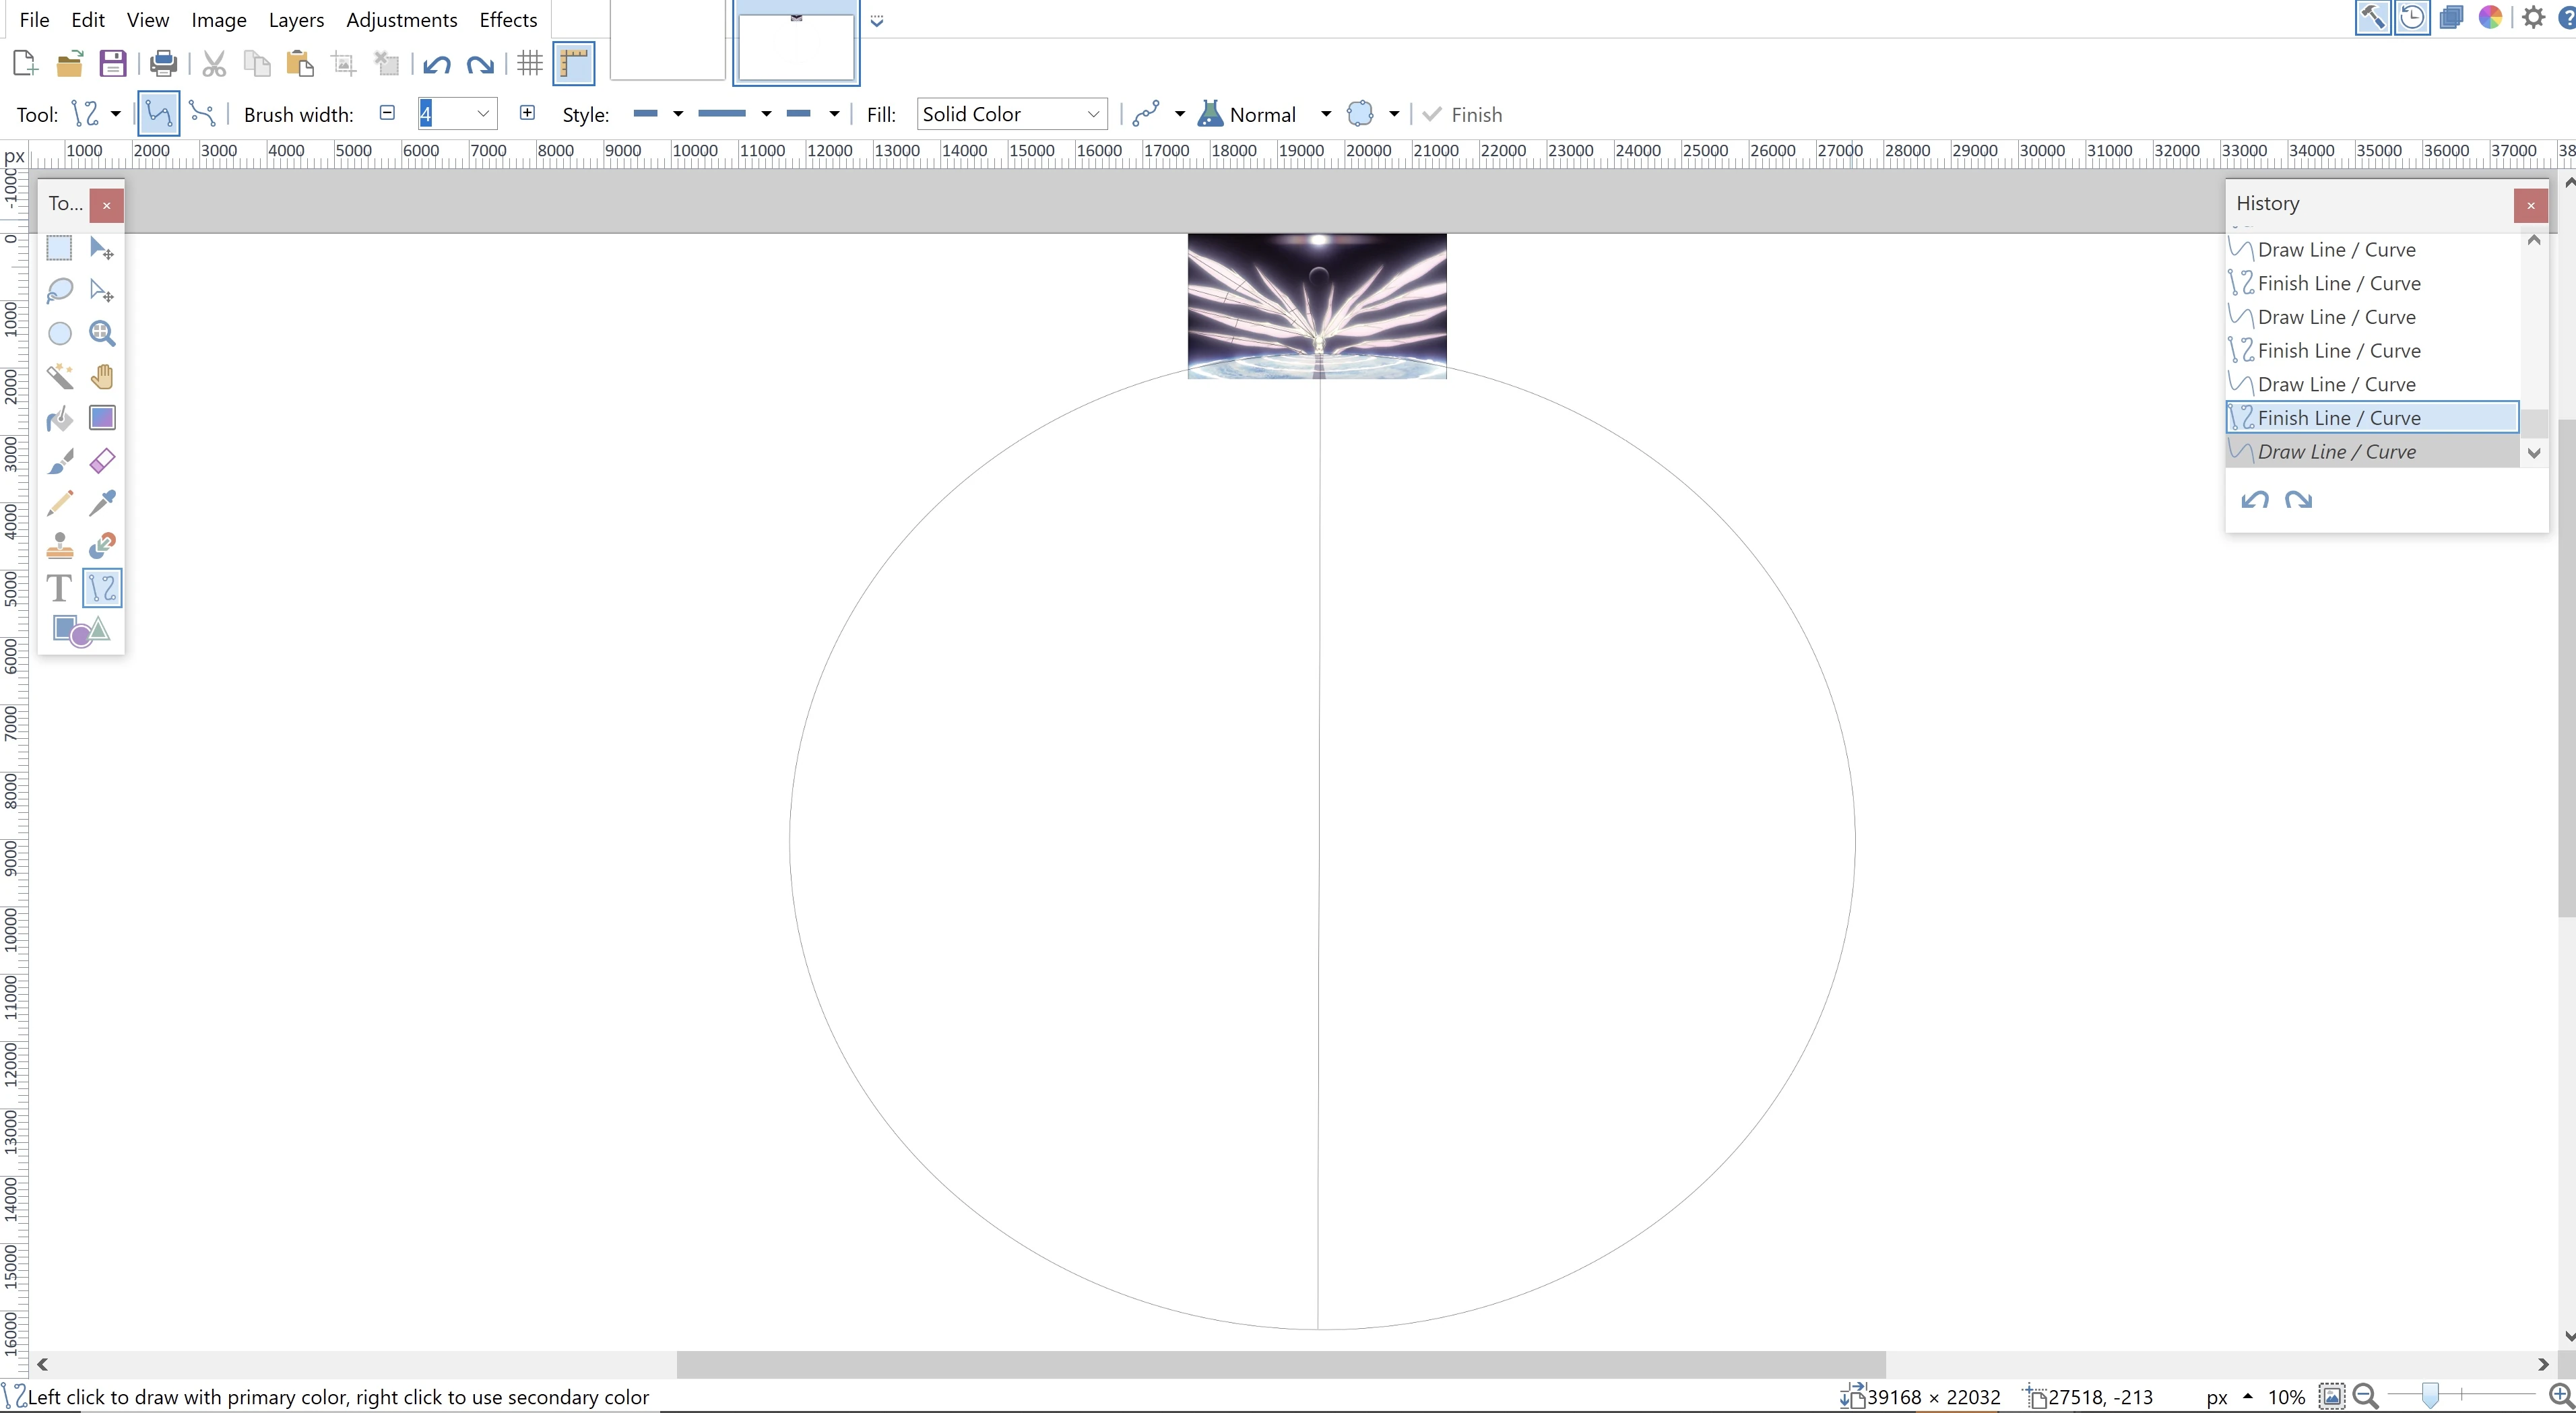Select the grayed Draw Line / Curve history entry
The image size is (2576, 1413).
coord(2336,452)
